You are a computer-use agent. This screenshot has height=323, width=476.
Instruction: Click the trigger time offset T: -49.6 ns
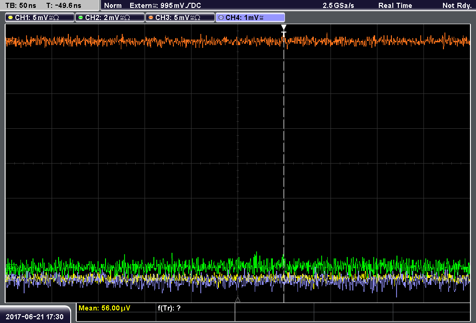tap(64, 6)
